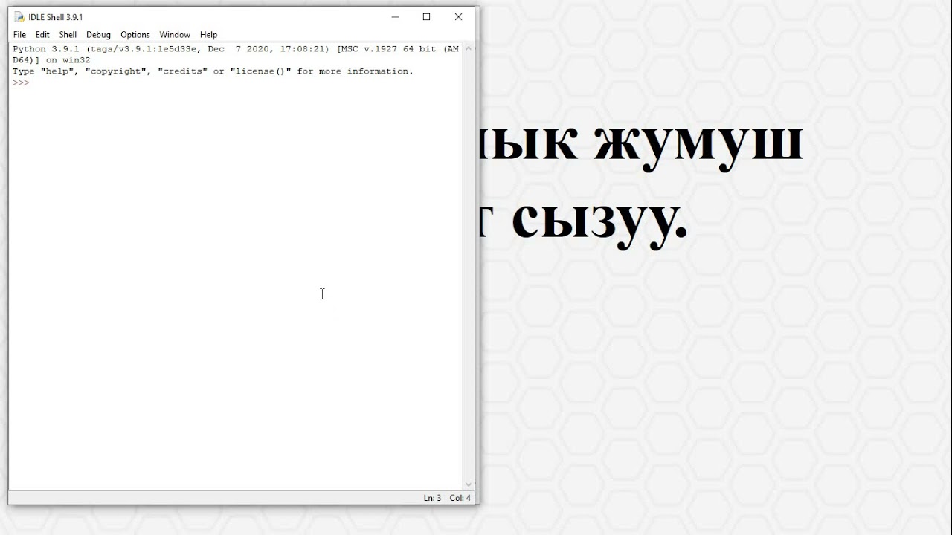Close the IDLE Shell window
This screenshot has width=952, height=535.
tap(459, 17)
